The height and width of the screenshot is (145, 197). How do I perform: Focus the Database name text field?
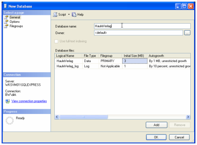pyautogui.click(x=142, y=26)
